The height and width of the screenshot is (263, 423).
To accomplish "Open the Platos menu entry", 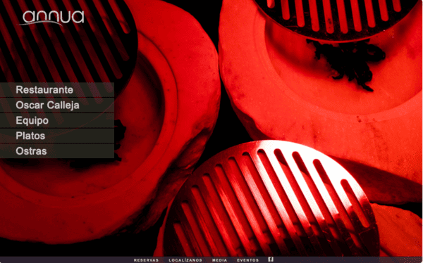I will tap(57, 136).
